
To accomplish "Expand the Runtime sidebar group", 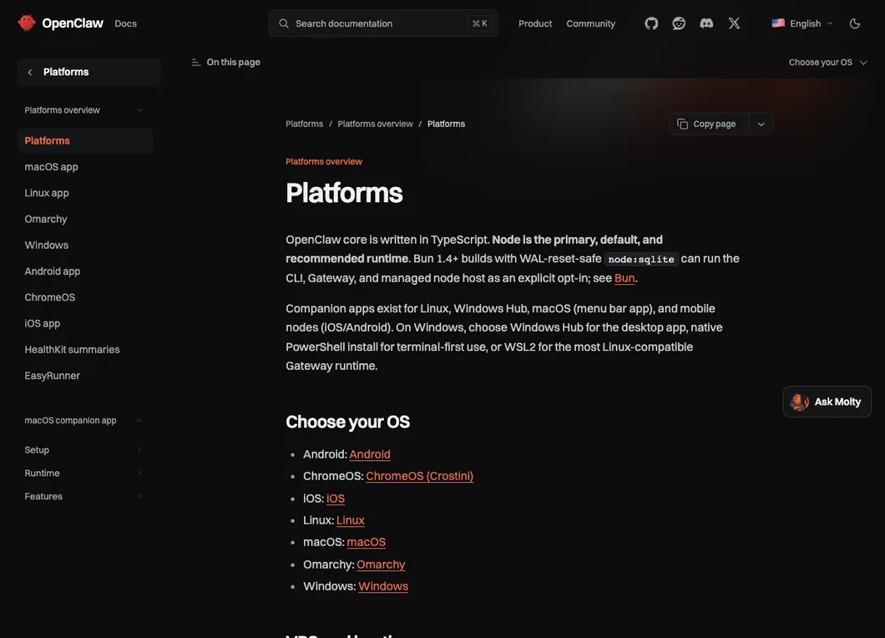I will point(83,473).
